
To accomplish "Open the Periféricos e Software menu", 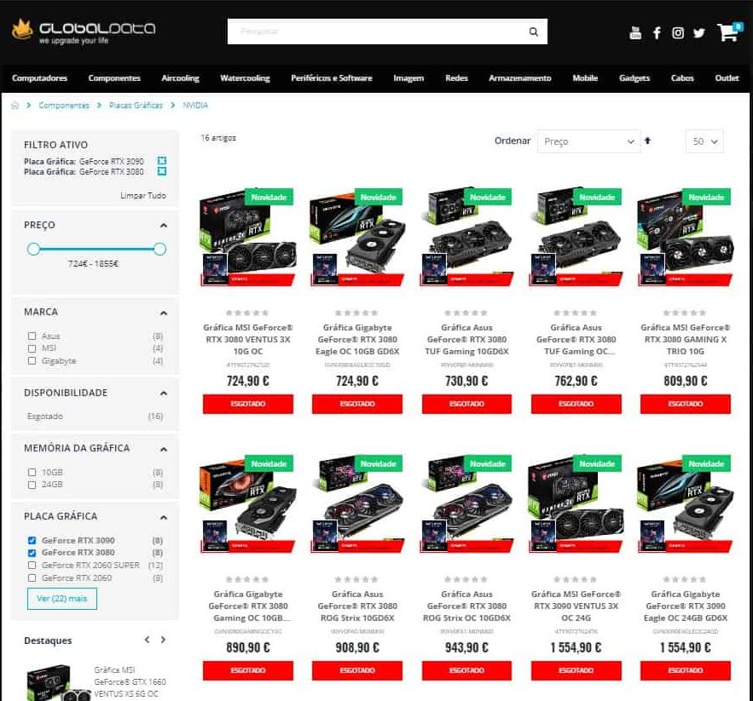I will click(332, 78).
